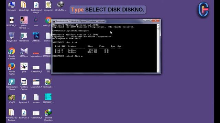Click the '298 GB' size value
Image resolution: width=220 pixels, height=123 pixels.
point(93,50)
